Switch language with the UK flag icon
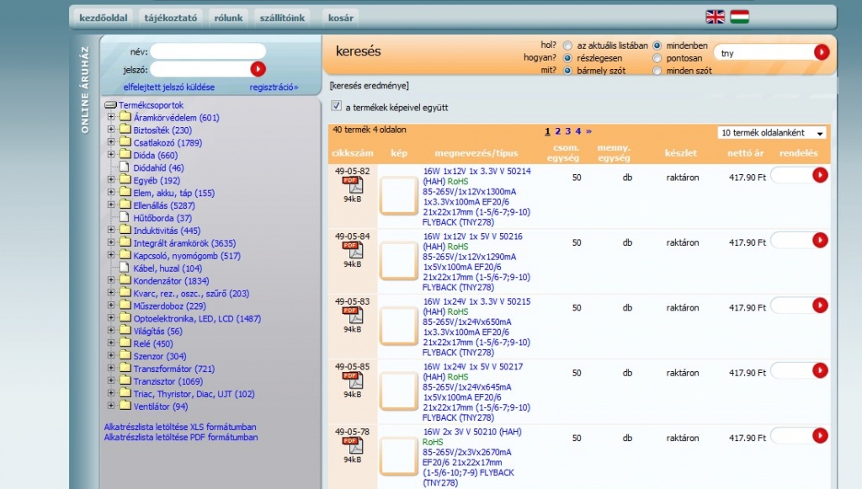This screenshot has width=862, height=489. pos(715,17)
